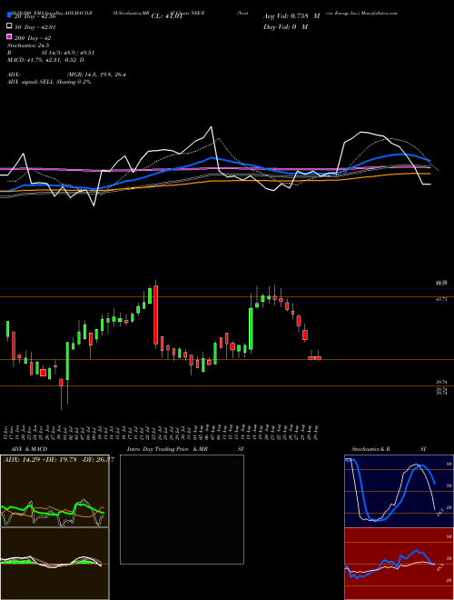The width and height of the screenshot is (454, 600).
Task: Click the tall red candle at chart peak
Action: (x=155, y=315)
